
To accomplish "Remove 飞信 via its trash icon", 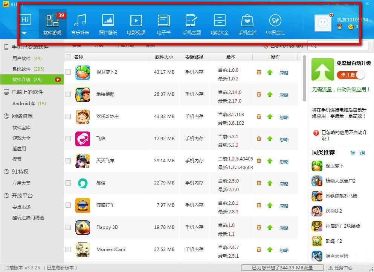I will tap(259, 139).
